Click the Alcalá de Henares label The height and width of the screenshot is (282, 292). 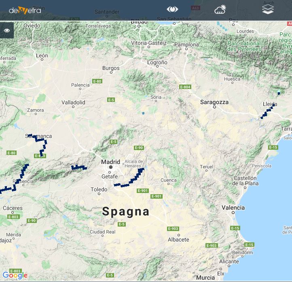133,163
